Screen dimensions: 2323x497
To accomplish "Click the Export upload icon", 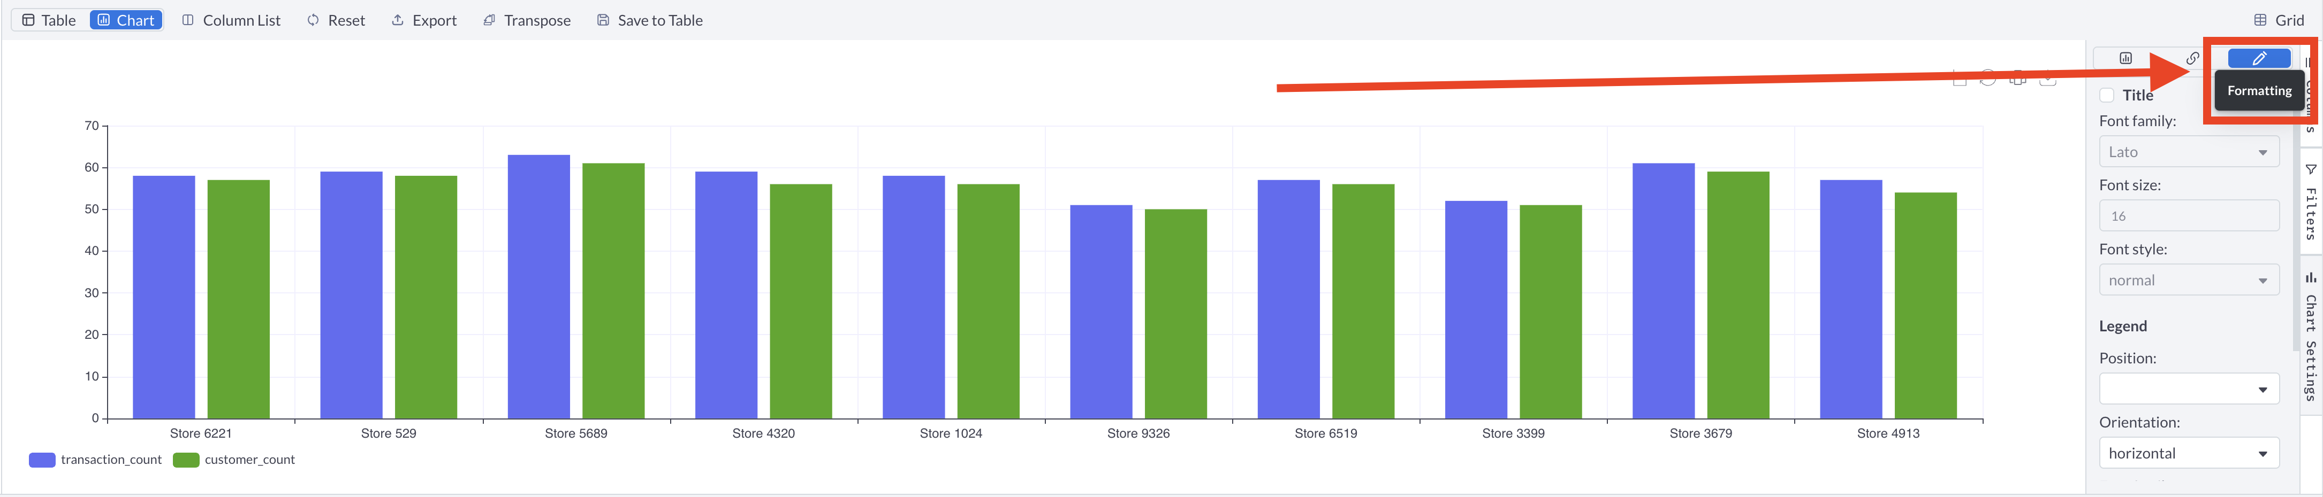I will pyautogui.click(x=398, y=20).
